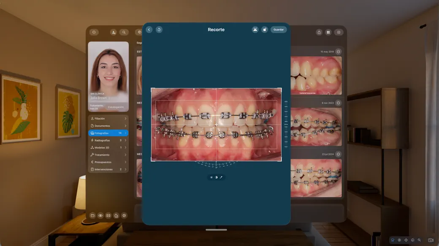Open the patient search magnifier icon
439x246 pixels.
pyautogui.click(x=124, y=32)
